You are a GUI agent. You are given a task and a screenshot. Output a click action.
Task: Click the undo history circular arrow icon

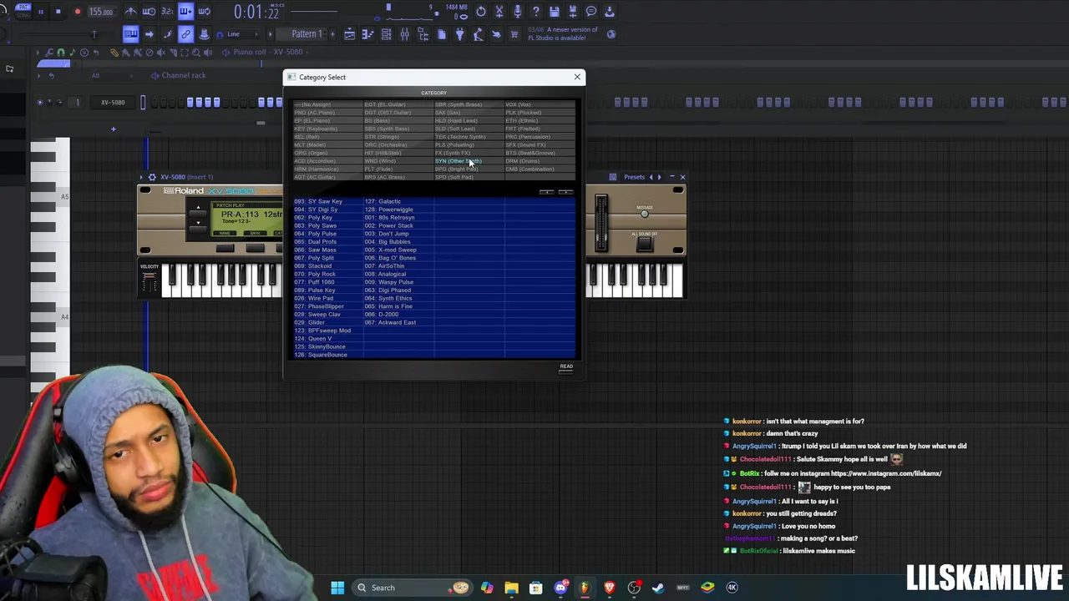tap(480, 12)
